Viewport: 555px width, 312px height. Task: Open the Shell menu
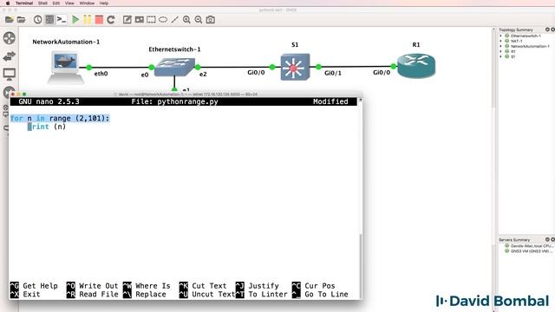tap(42, 3)
